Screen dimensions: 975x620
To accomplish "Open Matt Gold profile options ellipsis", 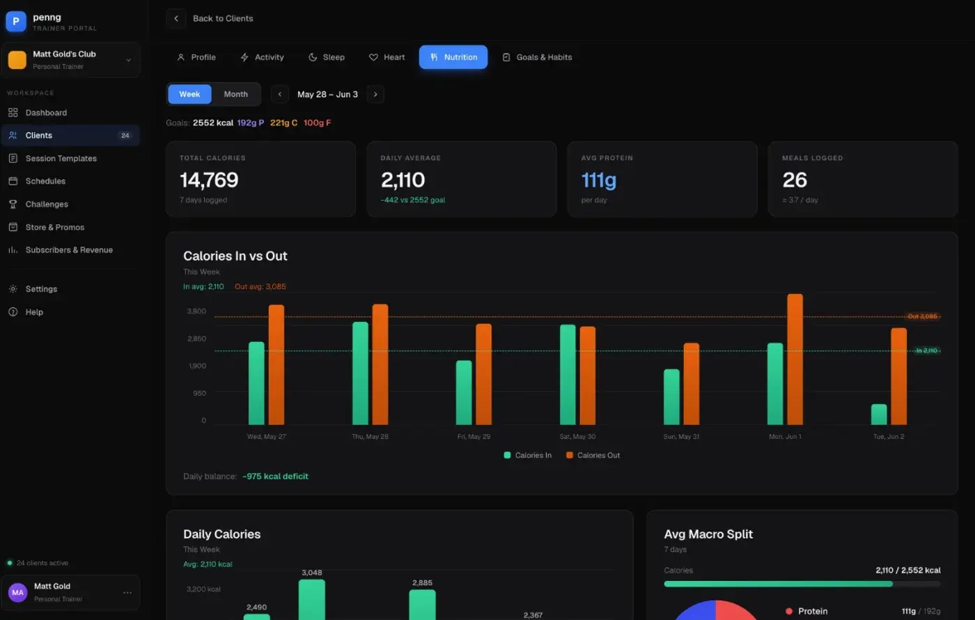I will click(x=127, y=593).
